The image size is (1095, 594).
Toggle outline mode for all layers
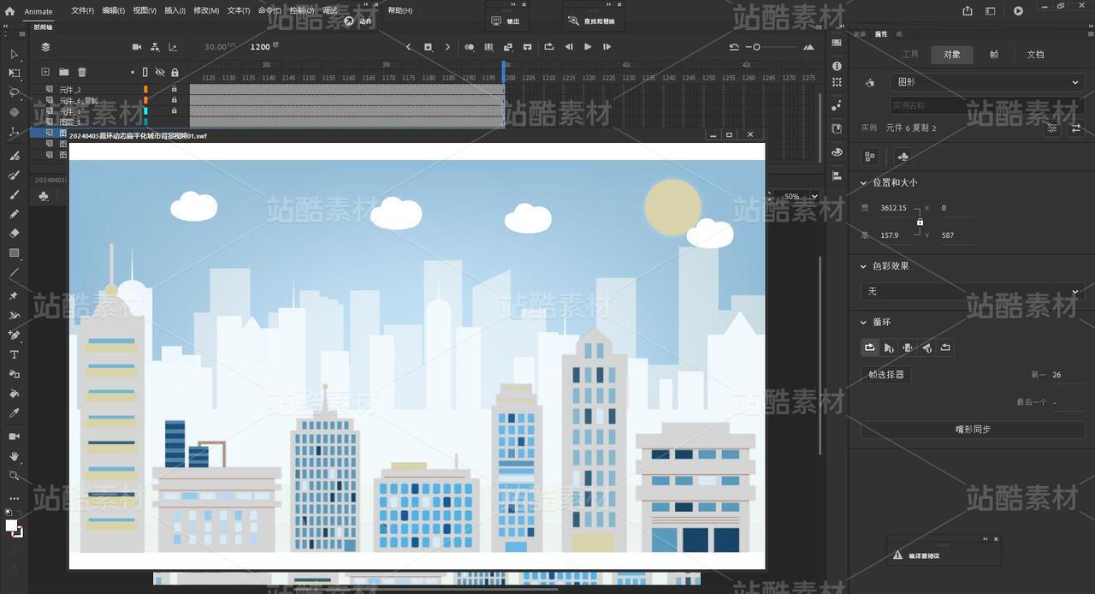pos(145,73)
